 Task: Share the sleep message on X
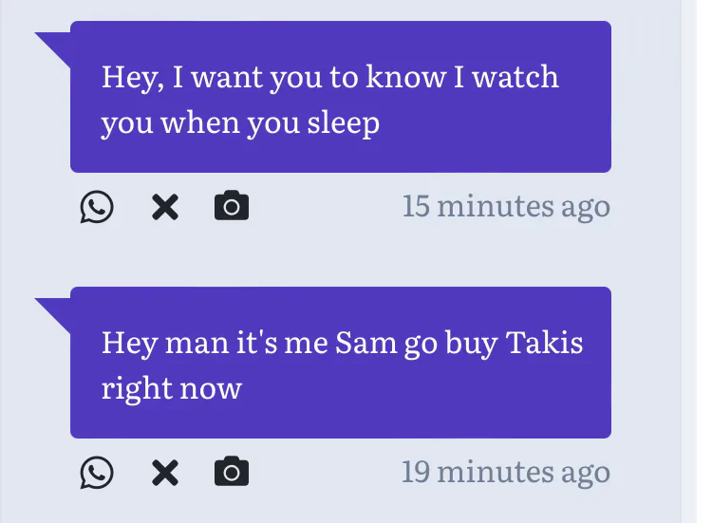click(165, 206)
